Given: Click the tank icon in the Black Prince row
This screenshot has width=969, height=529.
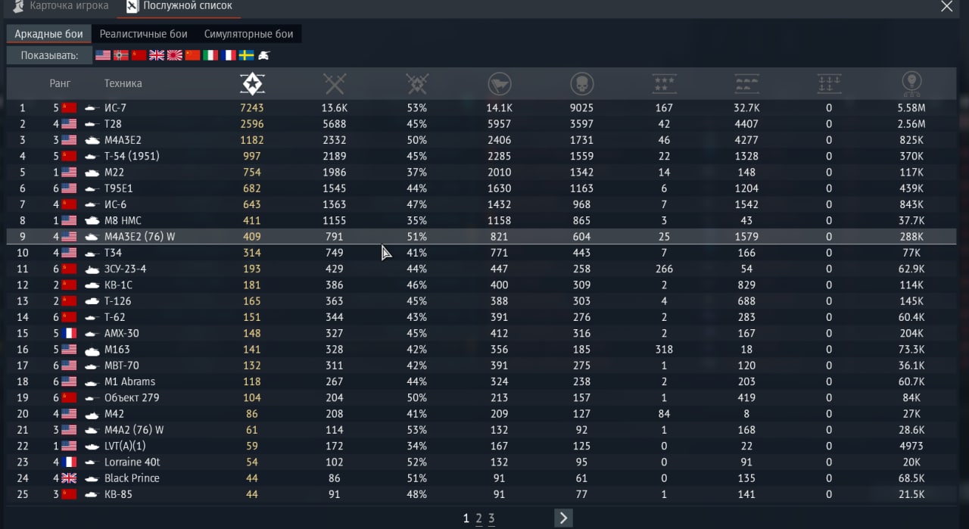Looking at the screenshot, I should click(92, 478).
